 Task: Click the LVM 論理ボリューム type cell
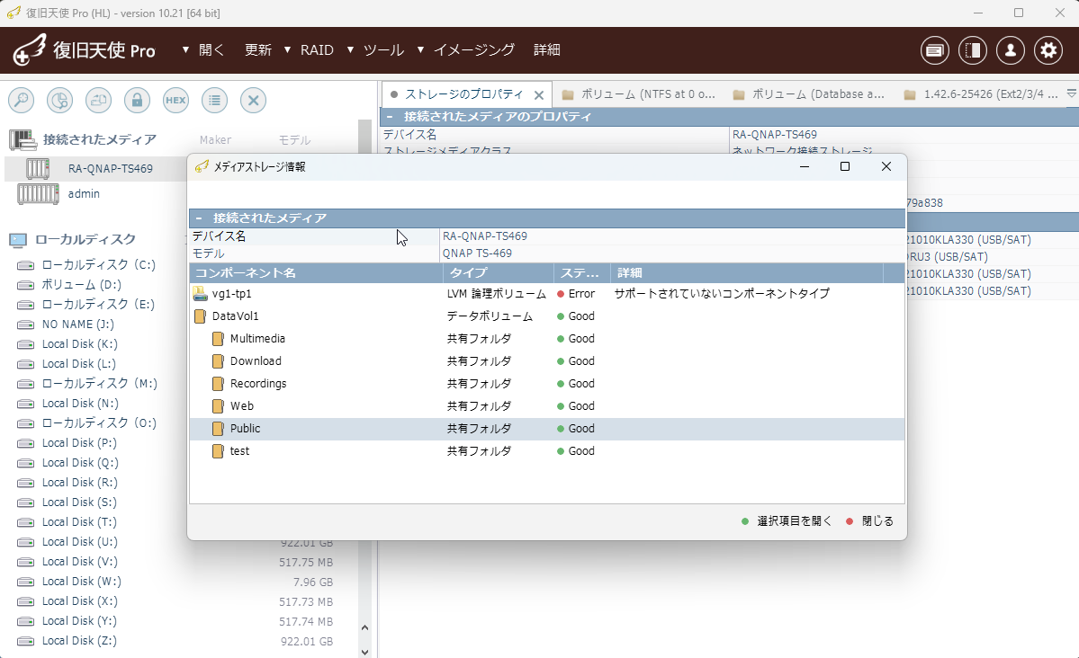tap(496, 294)
